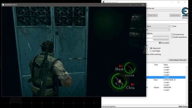
Task: Maximize the Cheat Engine window
Action: click(x=178, y=2)
